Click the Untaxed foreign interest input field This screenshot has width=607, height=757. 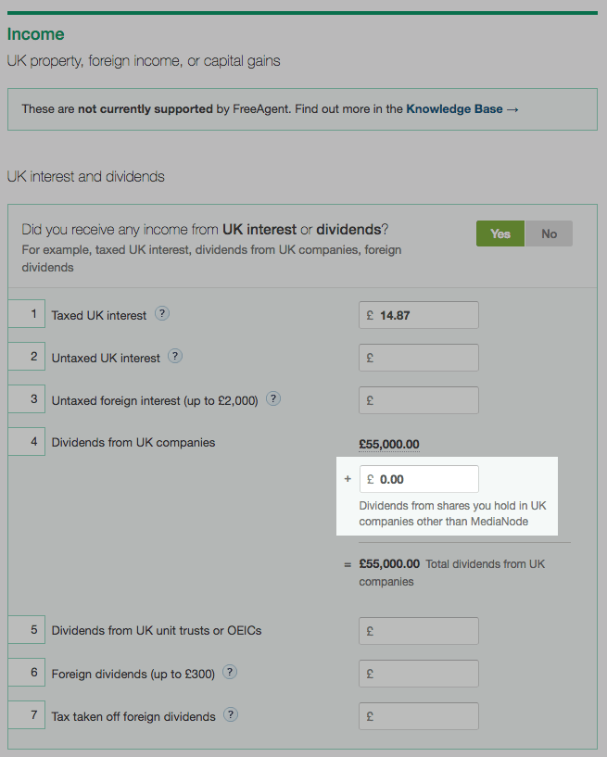[419, 400]
